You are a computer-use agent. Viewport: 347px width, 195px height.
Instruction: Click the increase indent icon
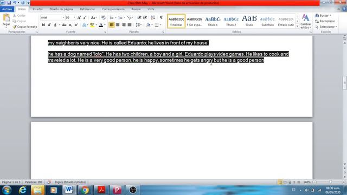(x=145, y=17)
